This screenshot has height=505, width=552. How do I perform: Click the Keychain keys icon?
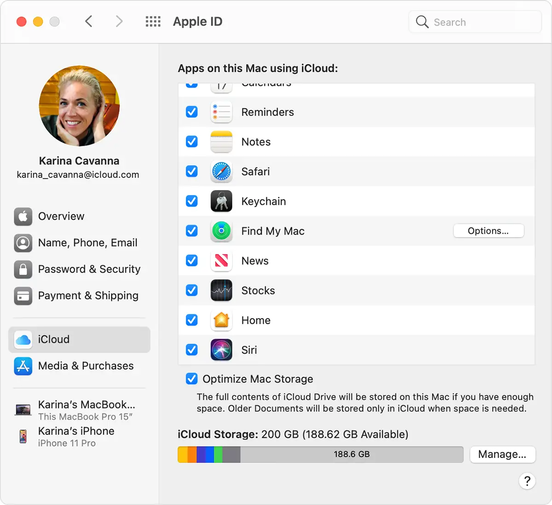[x=221, y=201]
